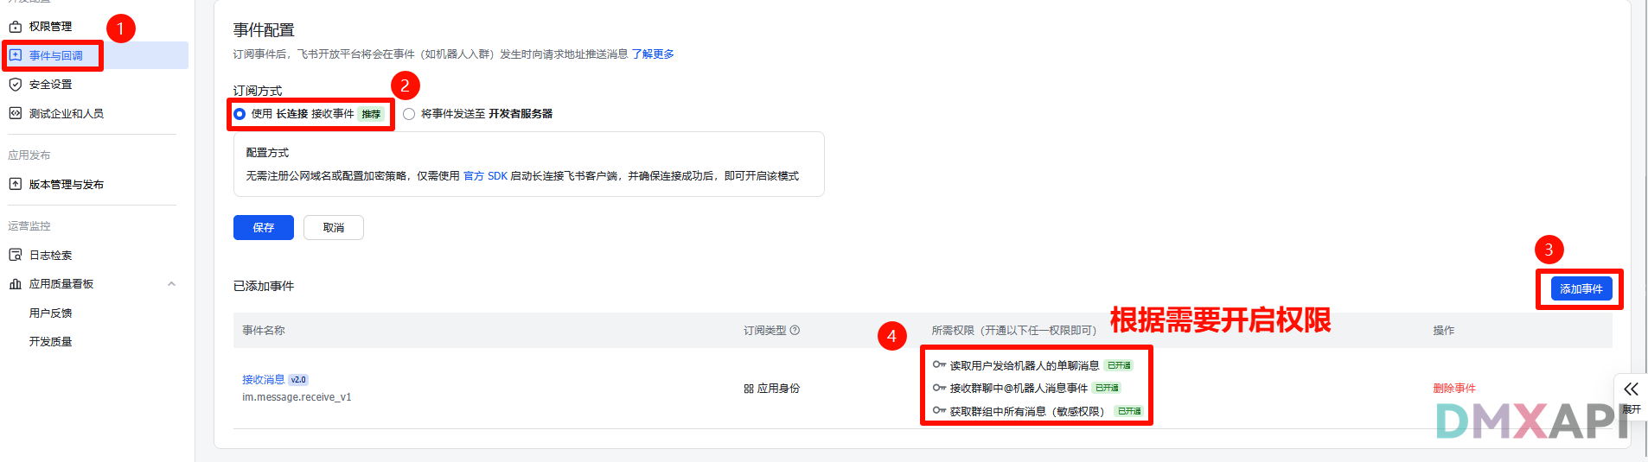This screenshot has height=462, width=1648.
Task: Open the 接收消息 event link
Action: pos(263,379)
